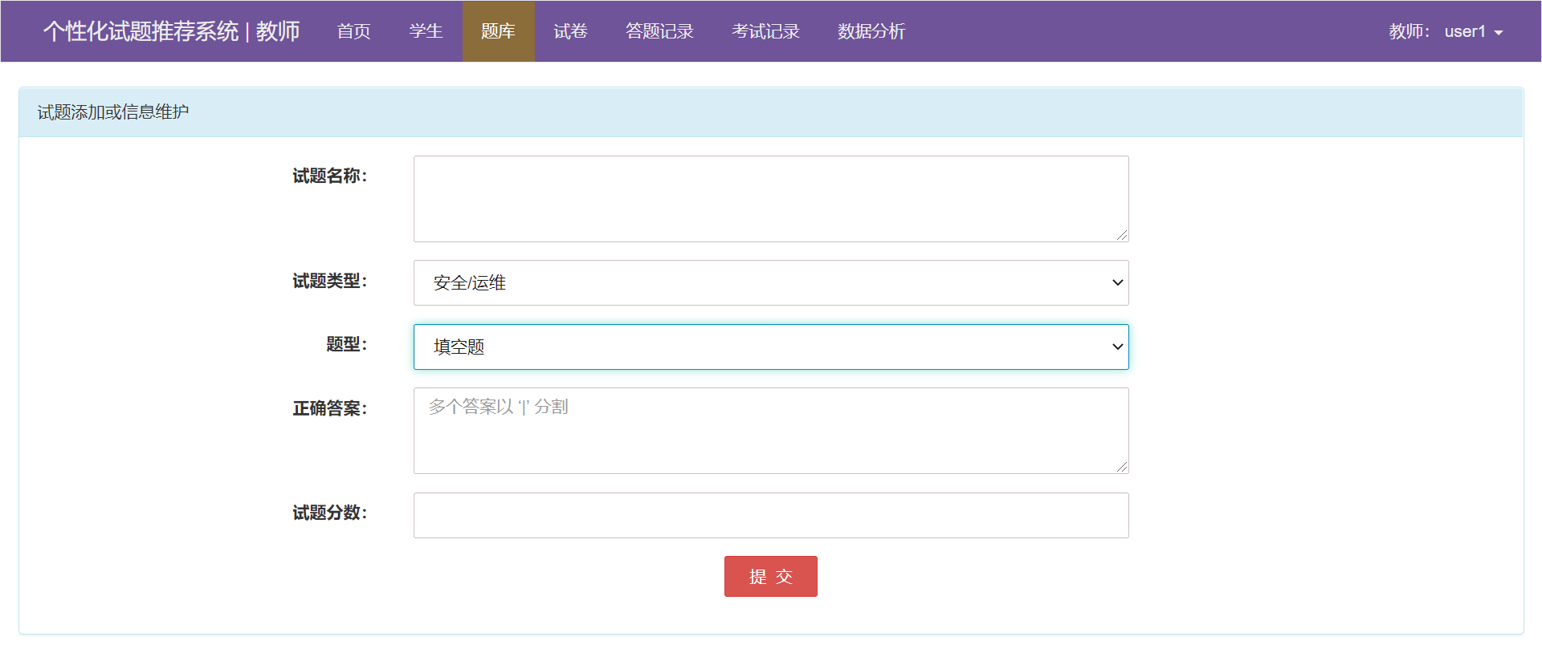1542x661 pixels.
Task: Click the 试题分数 input field
Action: (x=771, y=515)
